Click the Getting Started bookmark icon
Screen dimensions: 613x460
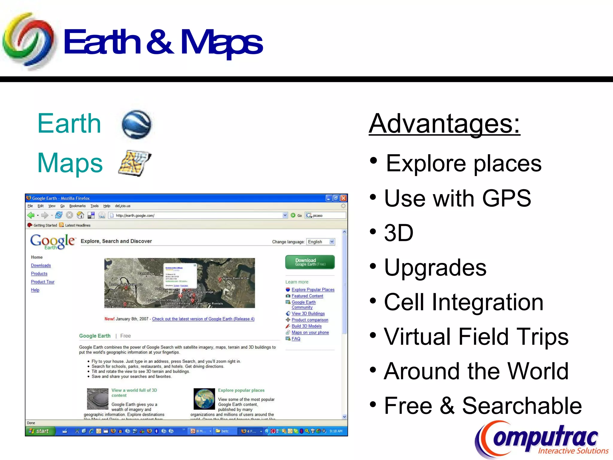pyautogui.click(x=30, y=225)
